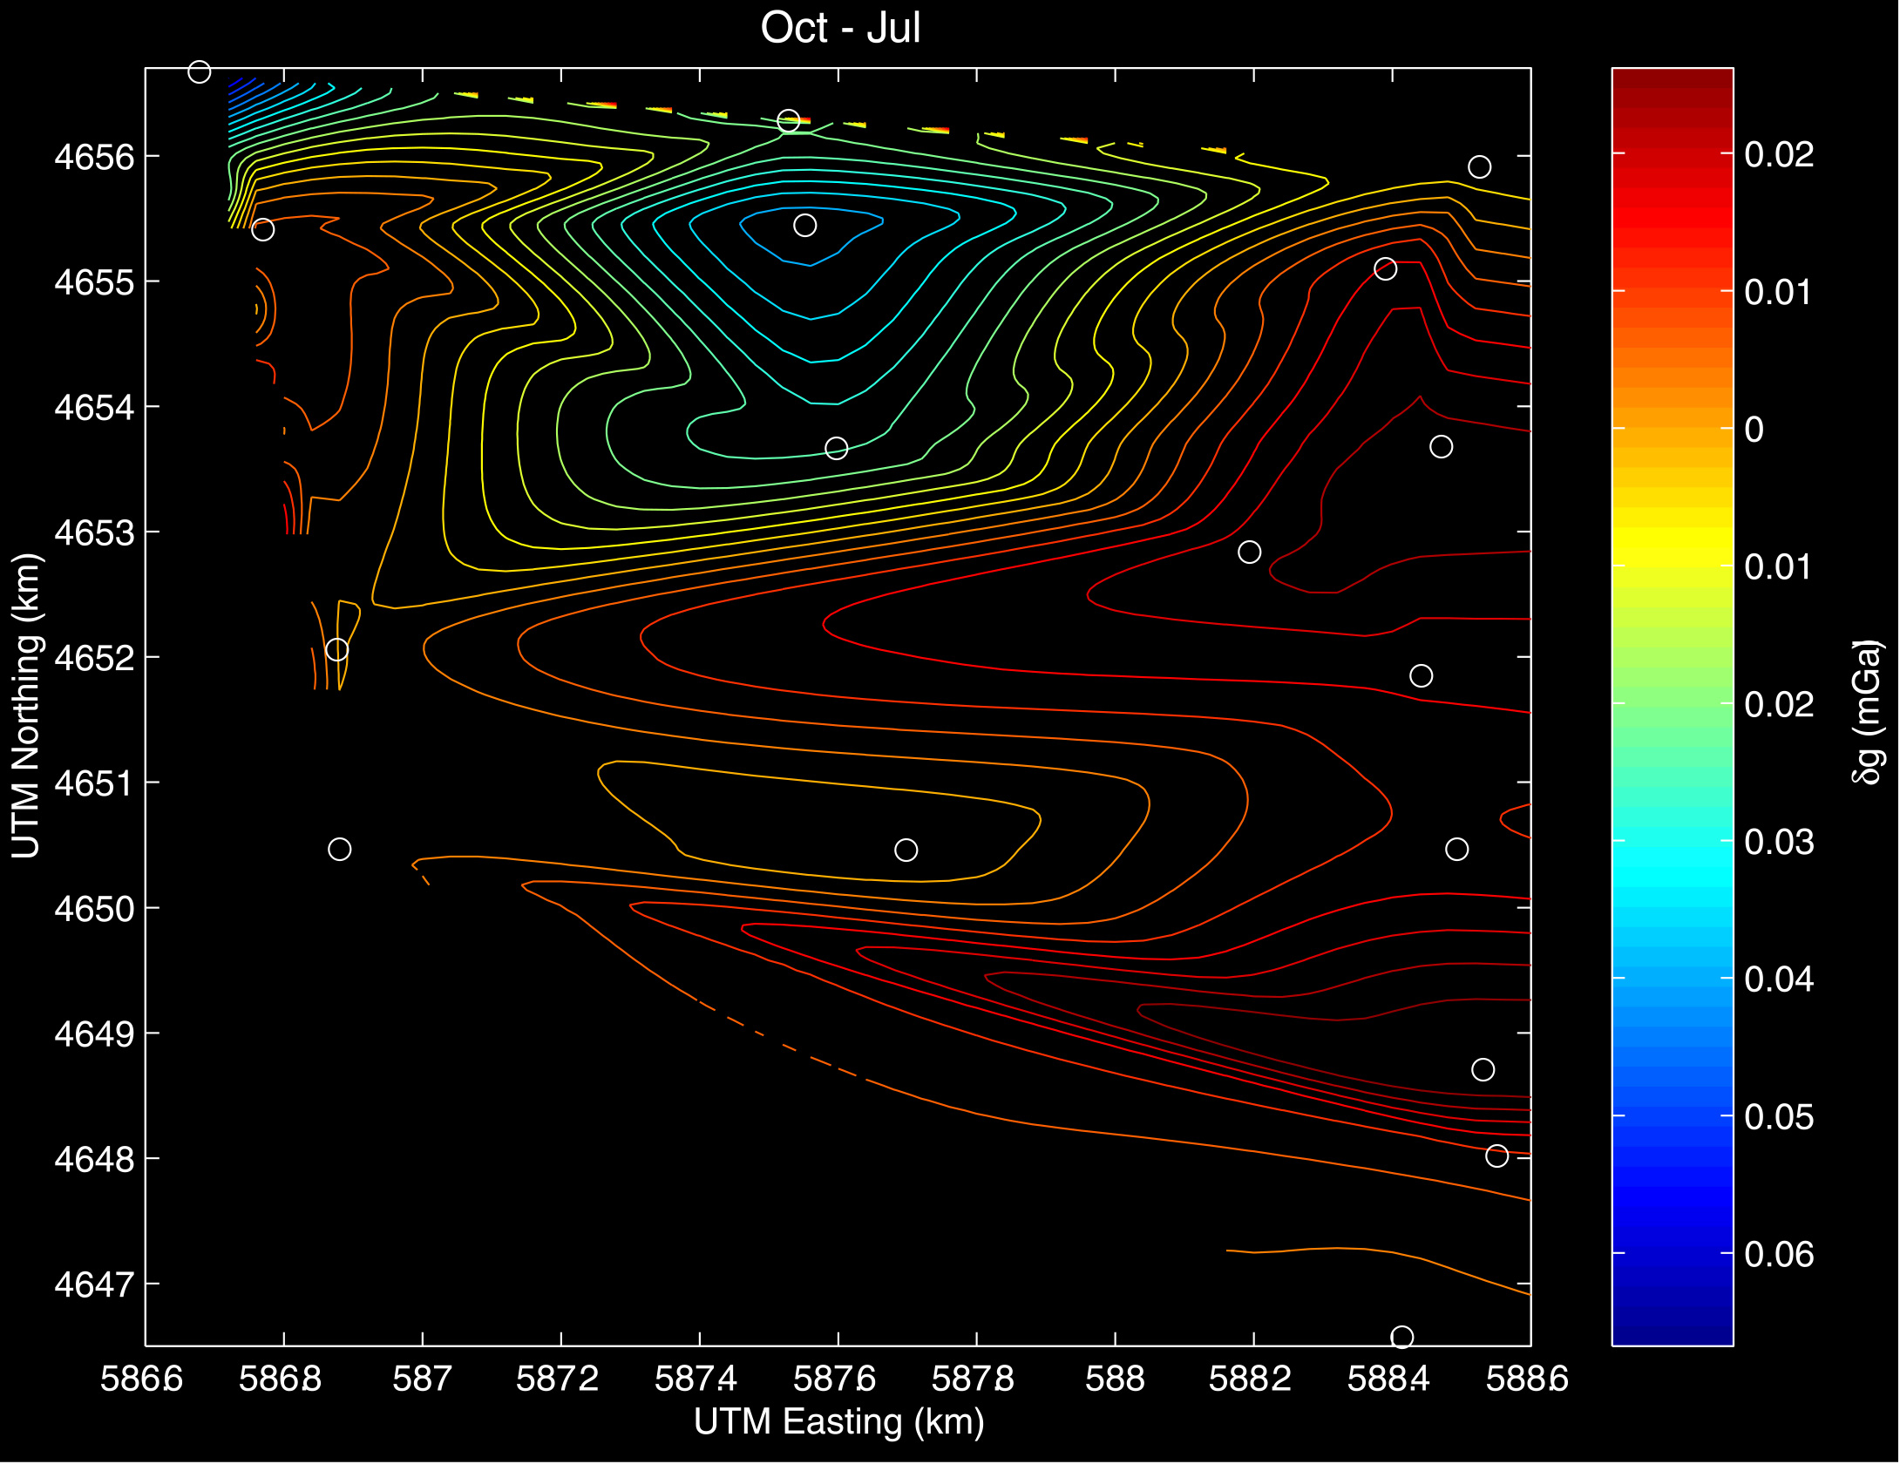Select station circle at easting 5882, northing 4652.8

[1249, 552]
